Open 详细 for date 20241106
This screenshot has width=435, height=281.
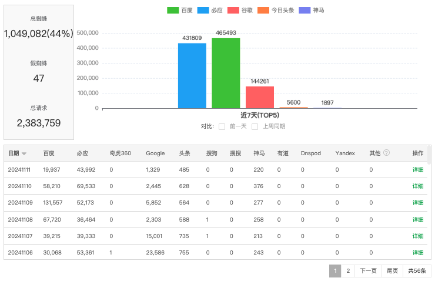click(x=417, y=253)
